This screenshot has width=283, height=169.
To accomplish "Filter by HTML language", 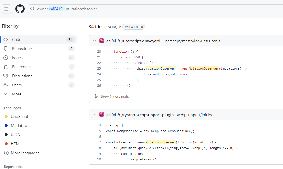I will point(16,144).
